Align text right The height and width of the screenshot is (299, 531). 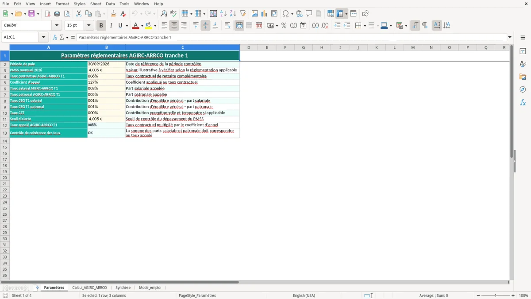(x=184, y=26)
